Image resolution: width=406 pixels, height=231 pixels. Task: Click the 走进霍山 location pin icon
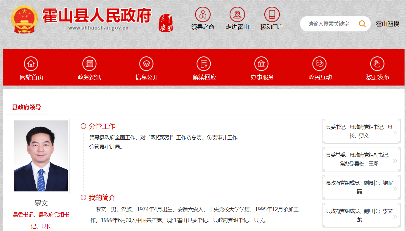(x=237, y=14)
